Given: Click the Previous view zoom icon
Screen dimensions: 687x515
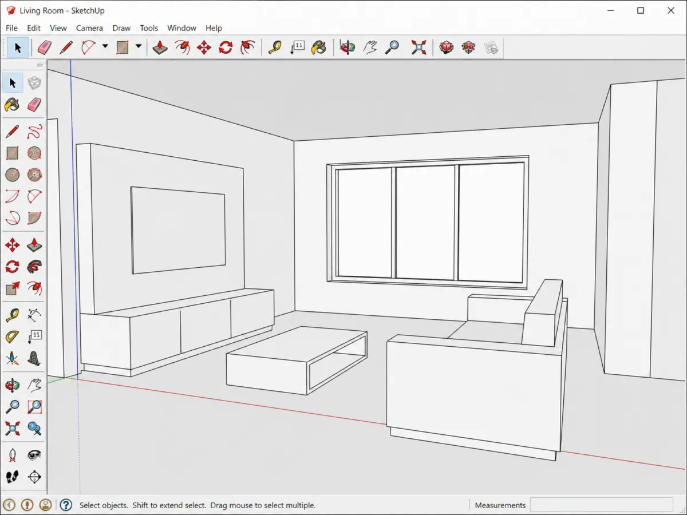Looking at the screenshot, I should pyautogui.click(x=34, y=429).
